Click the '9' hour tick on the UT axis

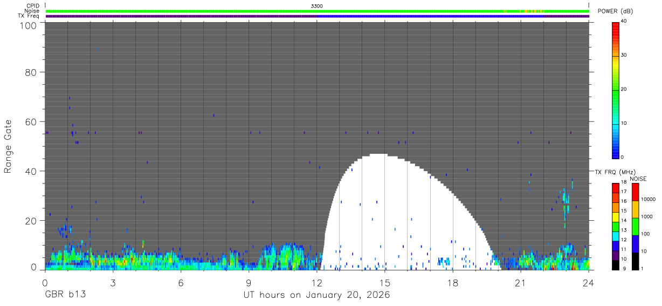point(249,282)
